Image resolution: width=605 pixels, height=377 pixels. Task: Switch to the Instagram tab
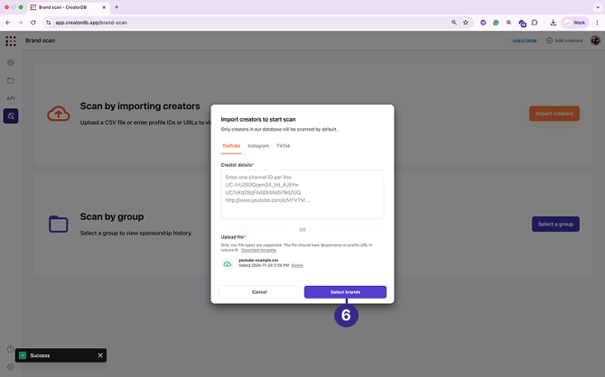pyautogui.click(x=258, y=145)
